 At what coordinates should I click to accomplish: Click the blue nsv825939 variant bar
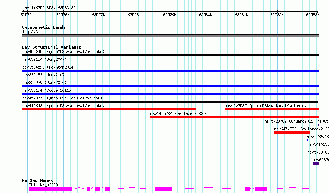click(x=170, y=86)
